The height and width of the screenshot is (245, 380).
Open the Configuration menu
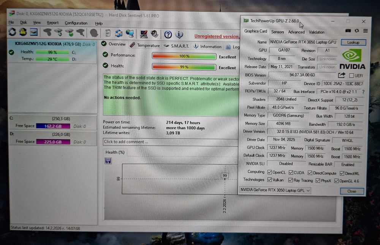tap(76, 23)
